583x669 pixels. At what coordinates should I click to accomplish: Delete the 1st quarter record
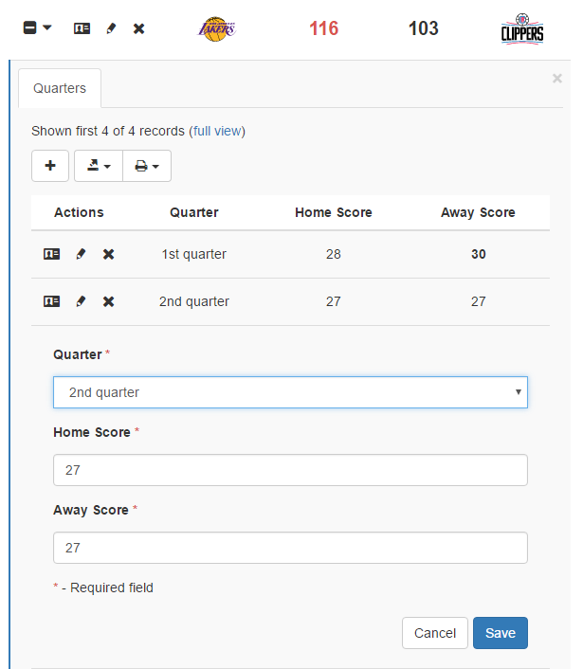pyautogui.click(x=109, y=254)
